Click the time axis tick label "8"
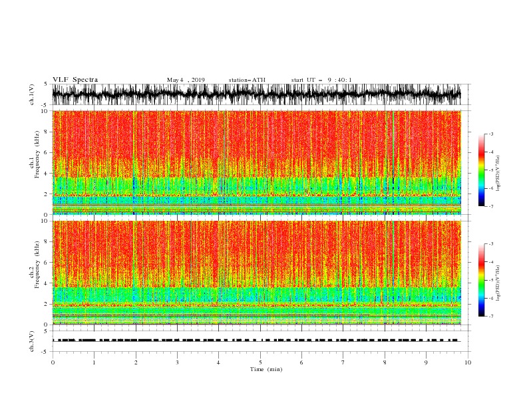 point(385,362)
